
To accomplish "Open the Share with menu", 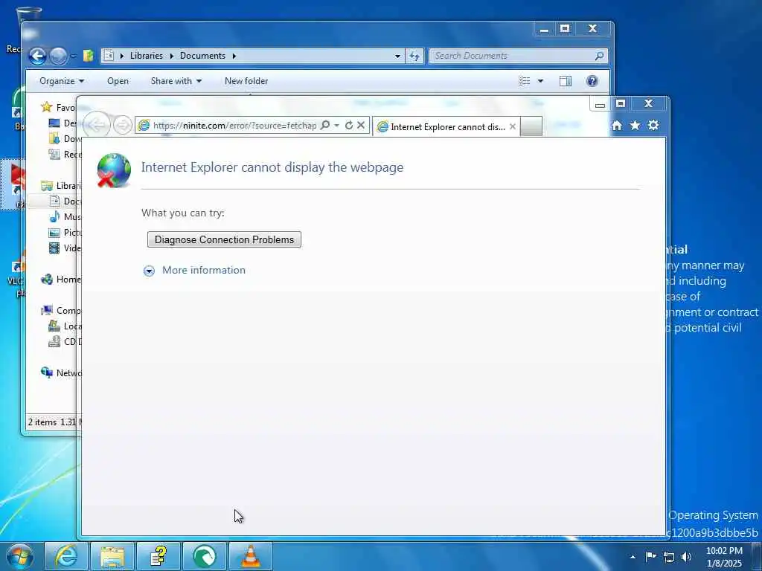I will tap(176, 81).
